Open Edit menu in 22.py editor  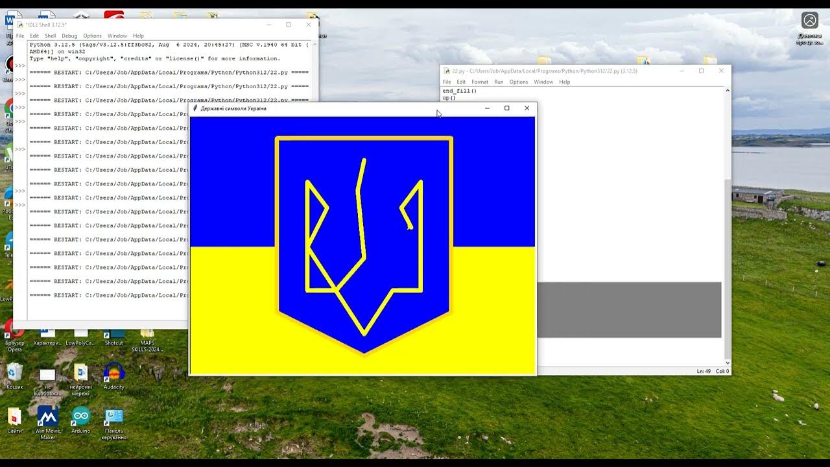pos(461,82)
